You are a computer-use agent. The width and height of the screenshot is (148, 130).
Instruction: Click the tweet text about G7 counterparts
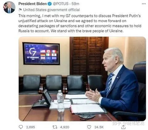(80, 23)
